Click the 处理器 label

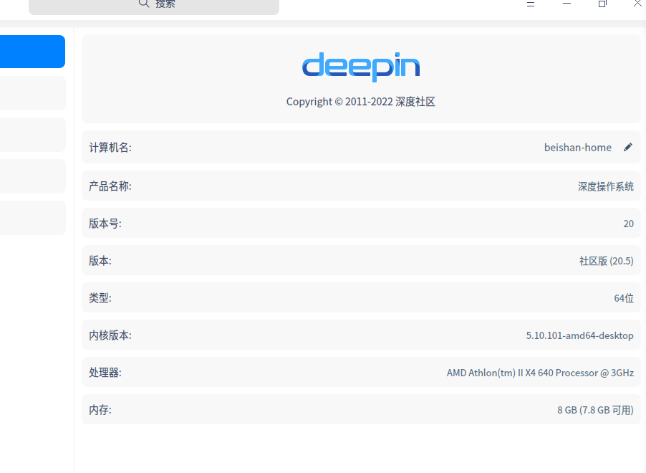(x=105, y=373)
